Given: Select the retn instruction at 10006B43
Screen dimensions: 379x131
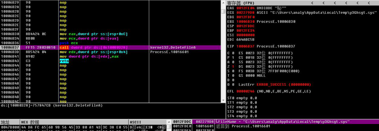Looking at the screenshot, I should click(64, 61).
